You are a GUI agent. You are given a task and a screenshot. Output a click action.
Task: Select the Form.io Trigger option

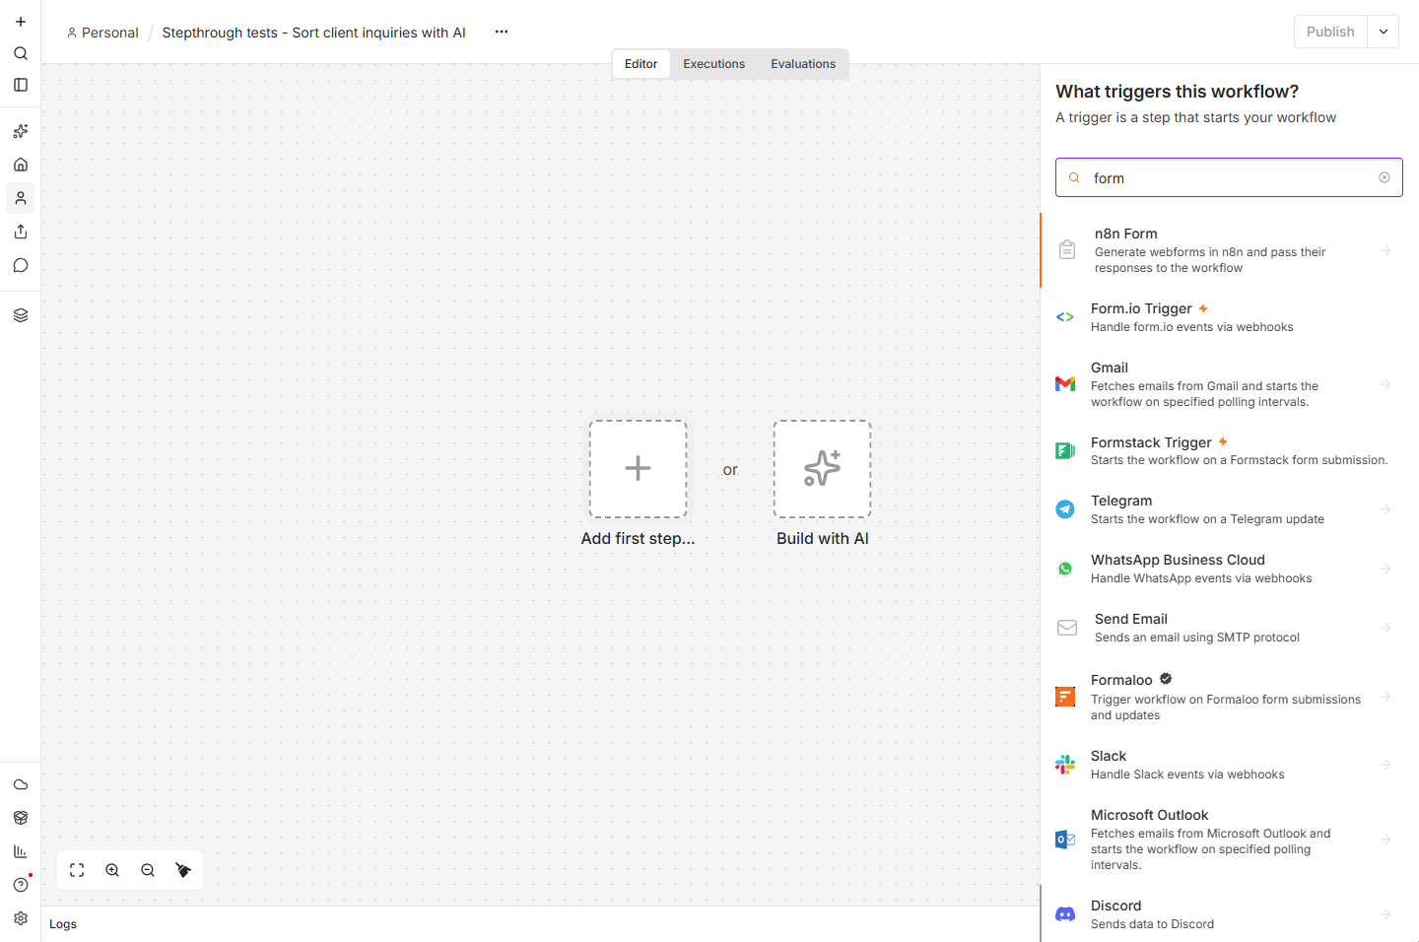pos(1229,317)
